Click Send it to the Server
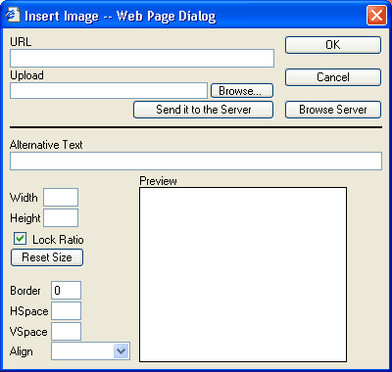 [x=203, y=110]
